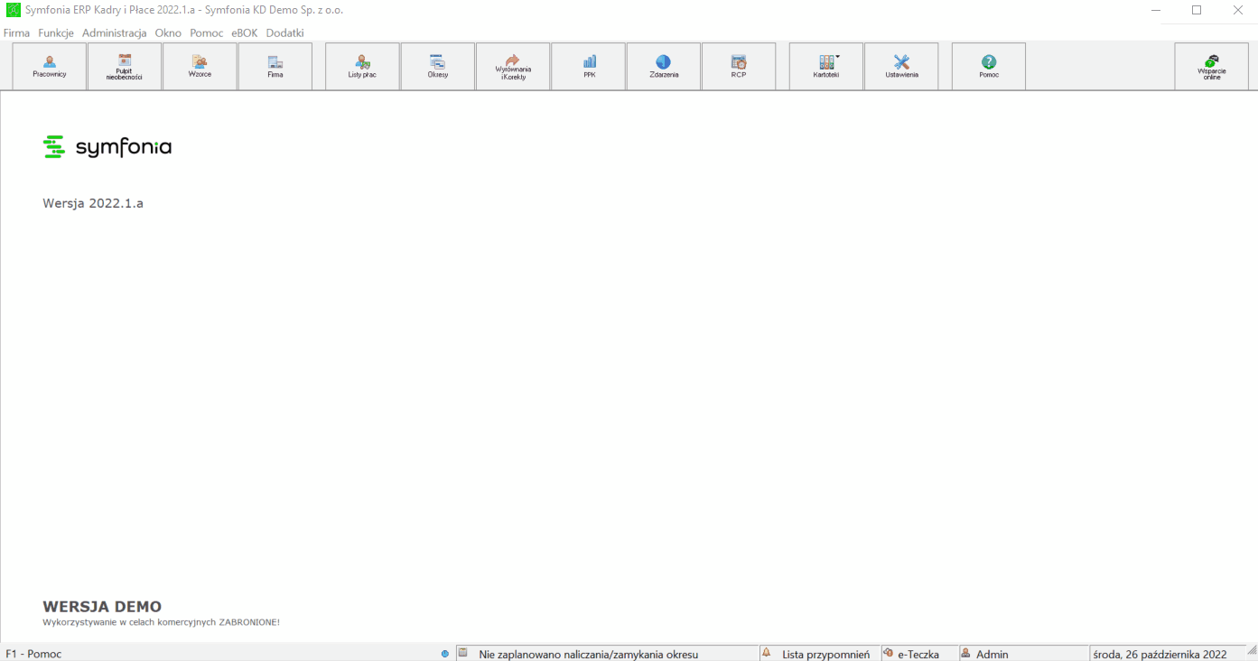1258x661 pixels.
Task: Open the Administracja menu
Action: click(x=115, y=33)
